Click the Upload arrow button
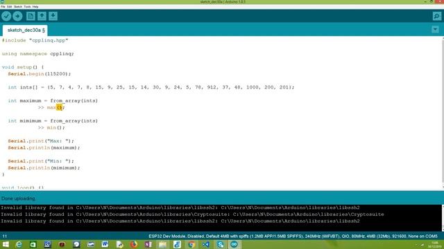Screen dimensions: 444x249 tap(17, 16)
